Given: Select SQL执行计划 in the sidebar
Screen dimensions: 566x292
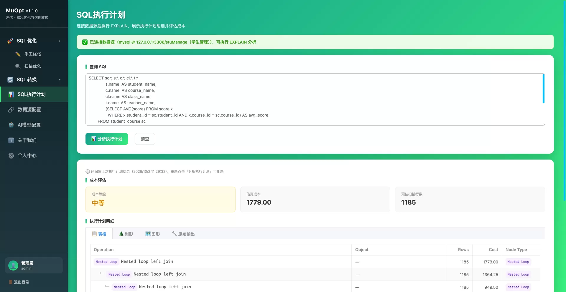Looking at the screenshot, I should (x=34, y=94).
